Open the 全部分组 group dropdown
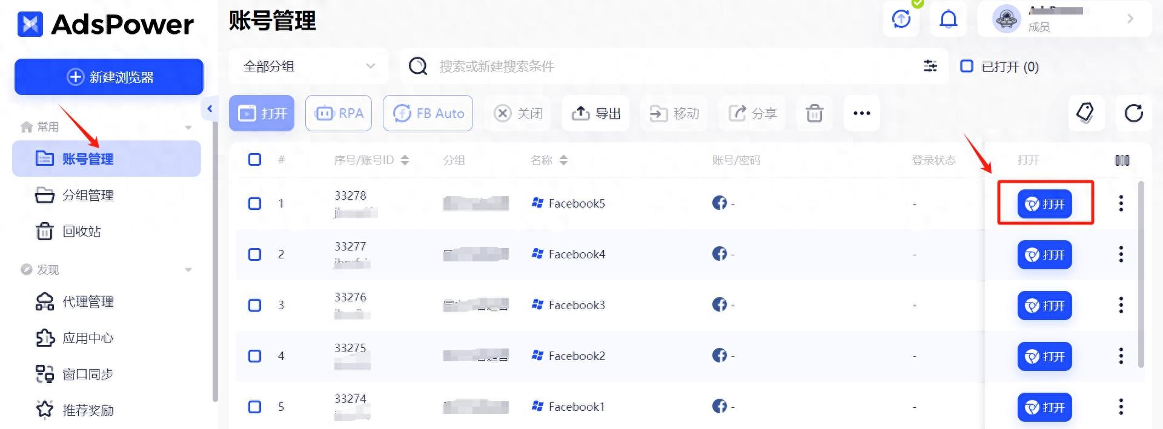Viewport: 1163px width, 429px height. [x=308, y=66]
